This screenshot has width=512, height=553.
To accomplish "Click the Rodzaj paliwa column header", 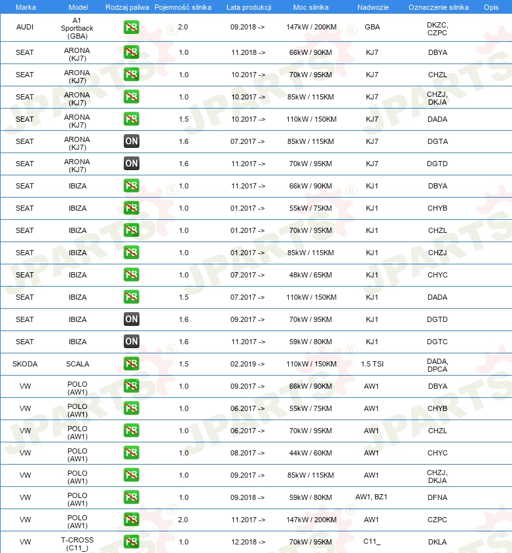I will 127,7.
